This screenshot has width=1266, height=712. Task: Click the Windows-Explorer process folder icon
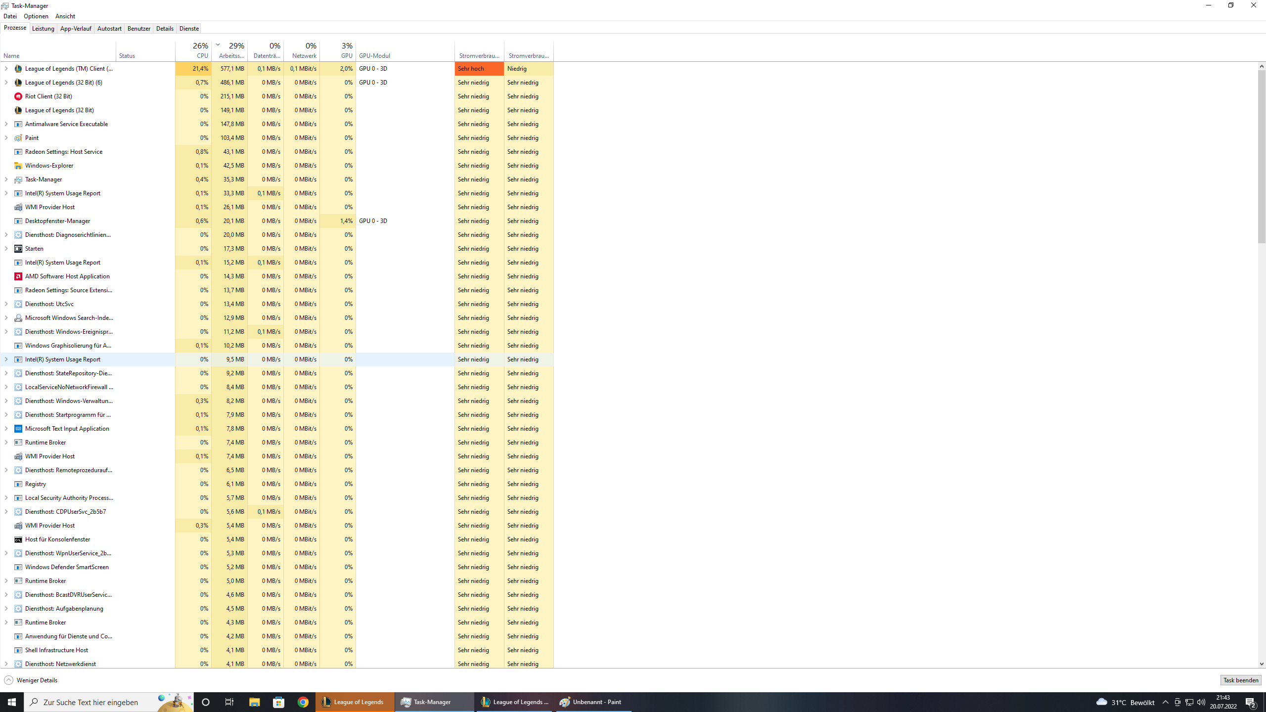coord(18,166)
